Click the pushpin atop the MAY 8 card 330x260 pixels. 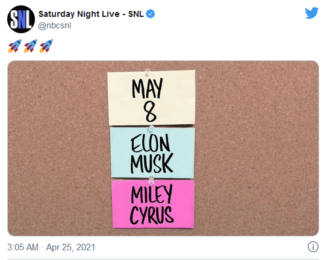[147, 72]
